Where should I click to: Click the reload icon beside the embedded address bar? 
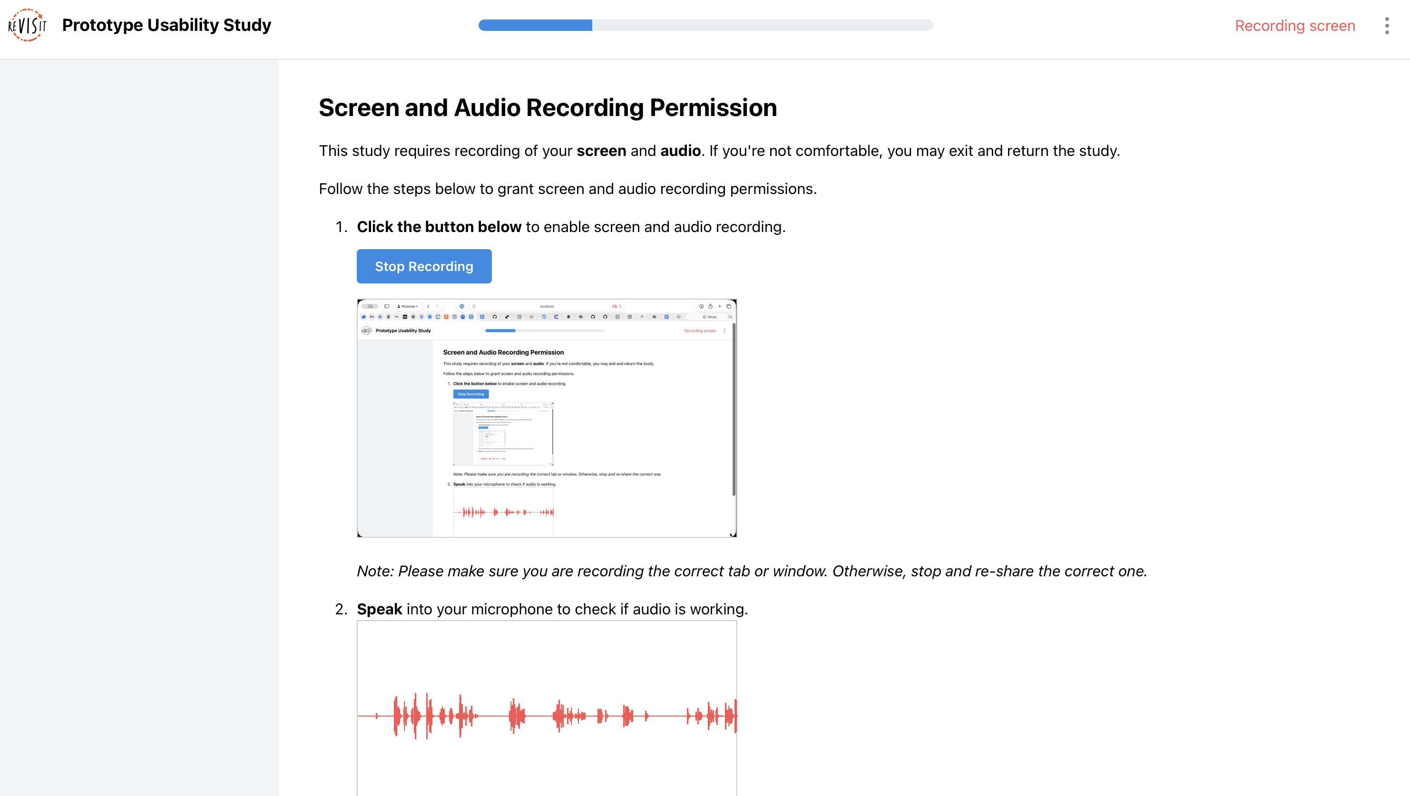coord(620,306)
